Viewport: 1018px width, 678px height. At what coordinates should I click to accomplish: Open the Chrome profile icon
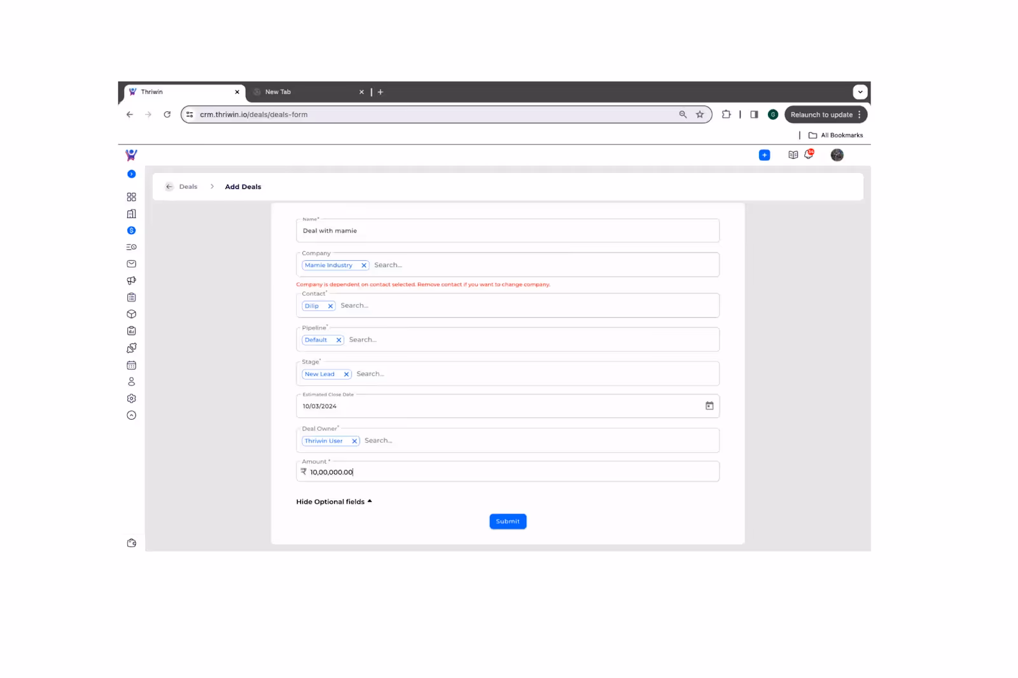pos(773,114)
